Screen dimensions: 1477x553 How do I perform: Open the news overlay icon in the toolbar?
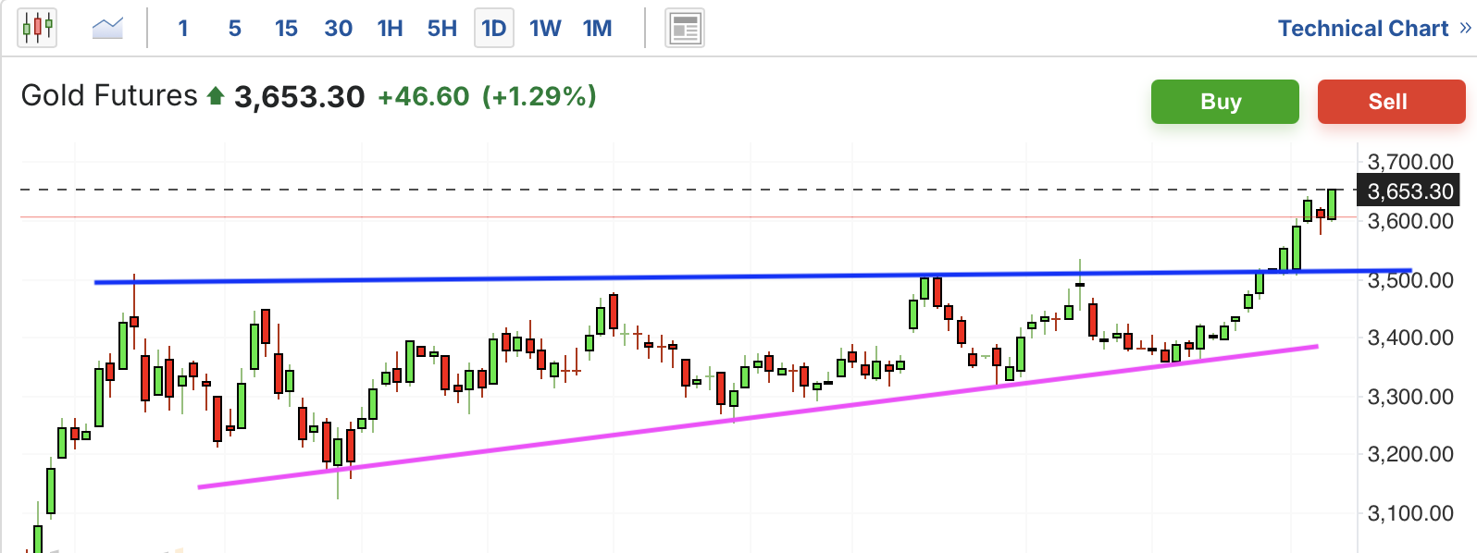click(x=685, y=29)
